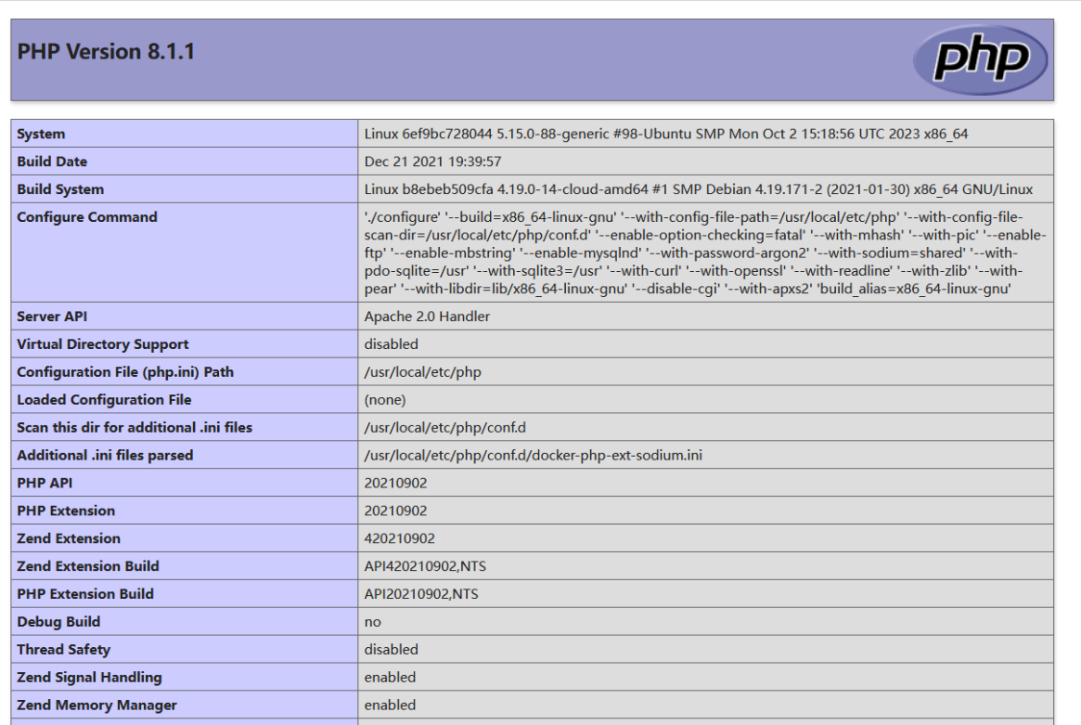Click Zend Signal Handling label

(90, 678)
